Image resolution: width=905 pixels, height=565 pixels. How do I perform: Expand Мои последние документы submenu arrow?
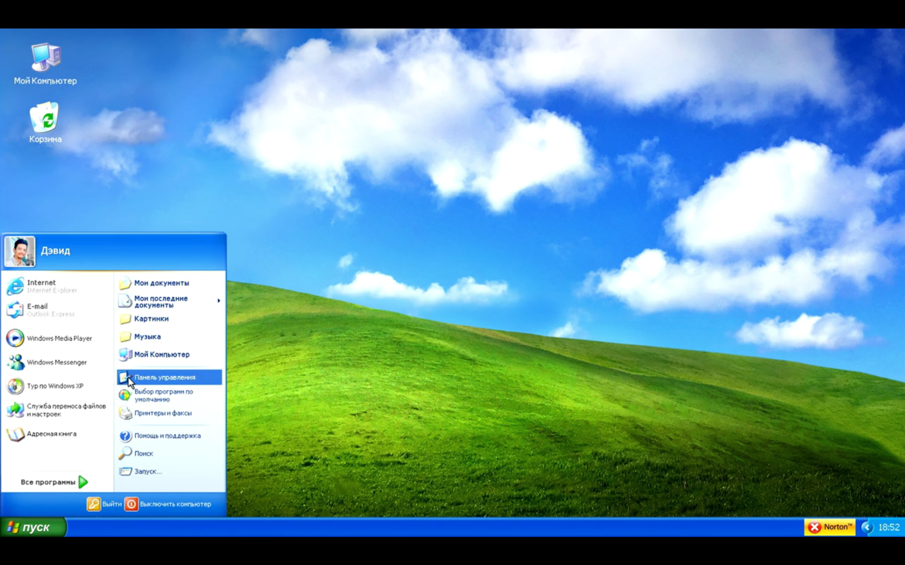219,301
